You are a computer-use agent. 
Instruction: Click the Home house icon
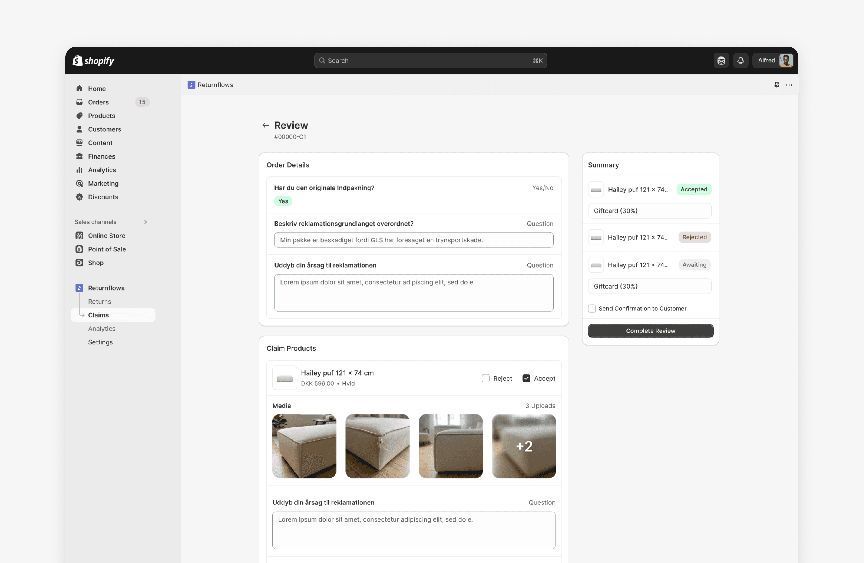[x=80, y=89]
